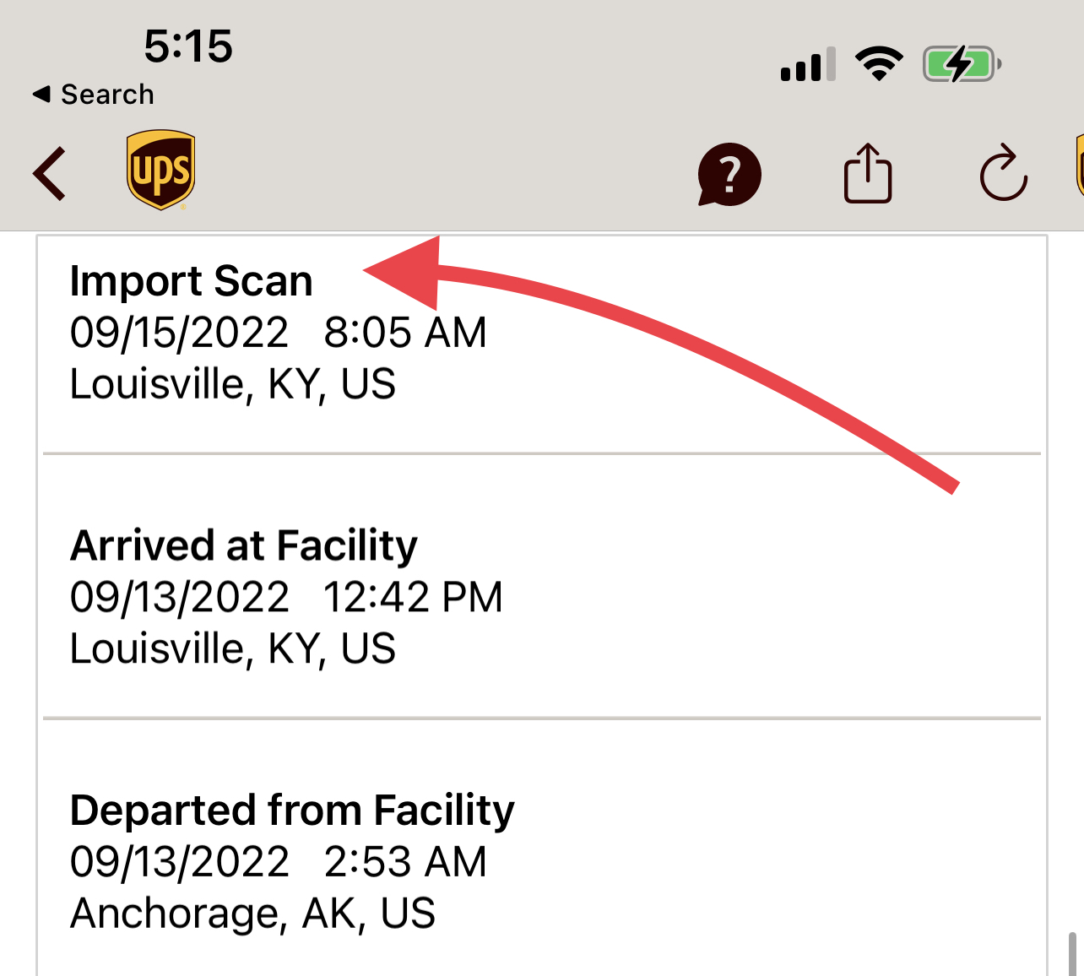Click the vertical scrollbar thumb
Screen dimensions: 1084x976
[x=1071, y=954]
